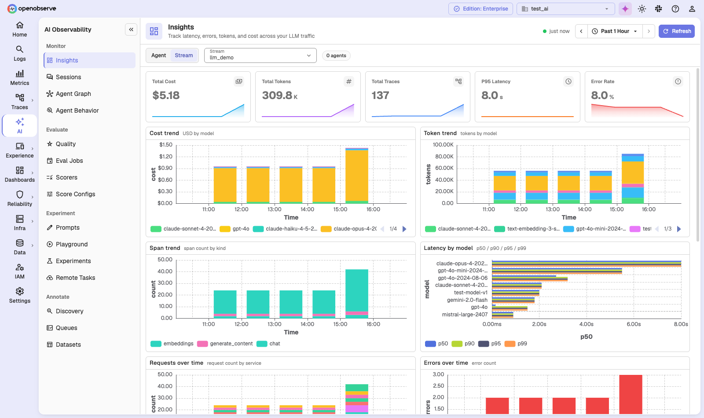Open Settings from the sidebar
Screen dimensions: 704x418
(20, 296)
